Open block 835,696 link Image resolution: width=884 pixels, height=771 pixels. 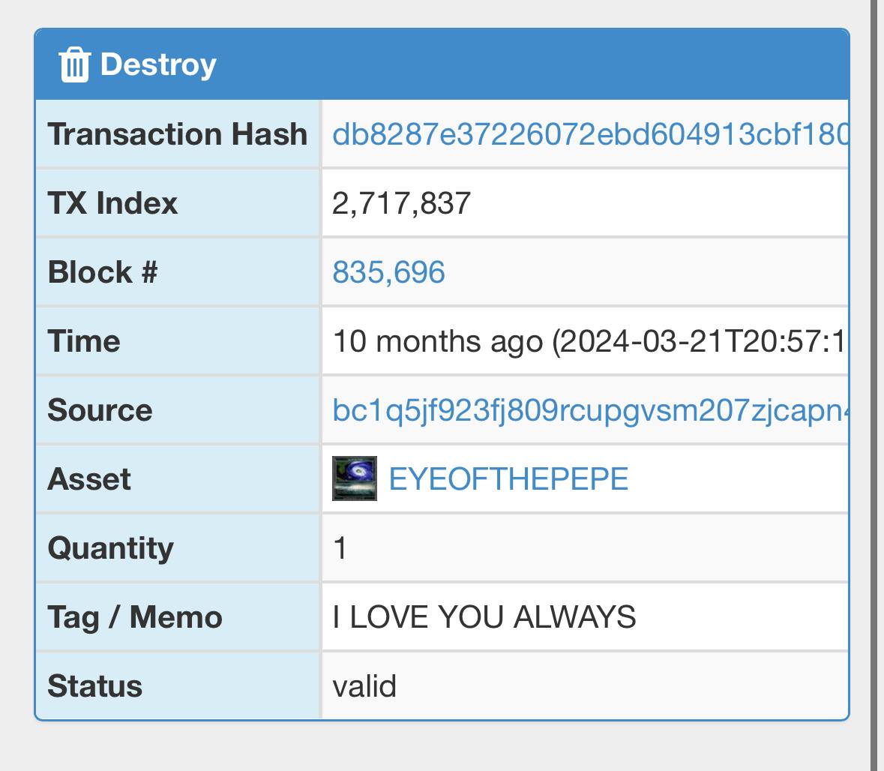[x=388, y=272]
